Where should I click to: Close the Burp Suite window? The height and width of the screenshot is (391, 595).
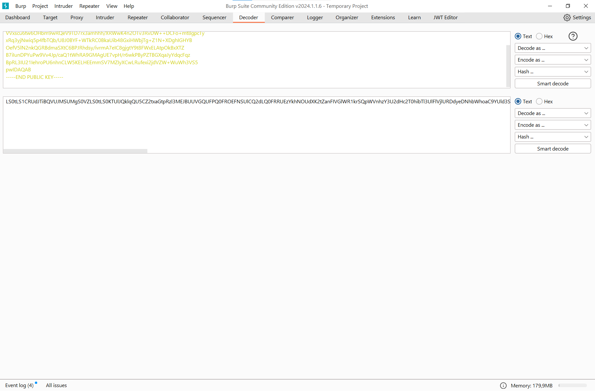coord(586,6)
